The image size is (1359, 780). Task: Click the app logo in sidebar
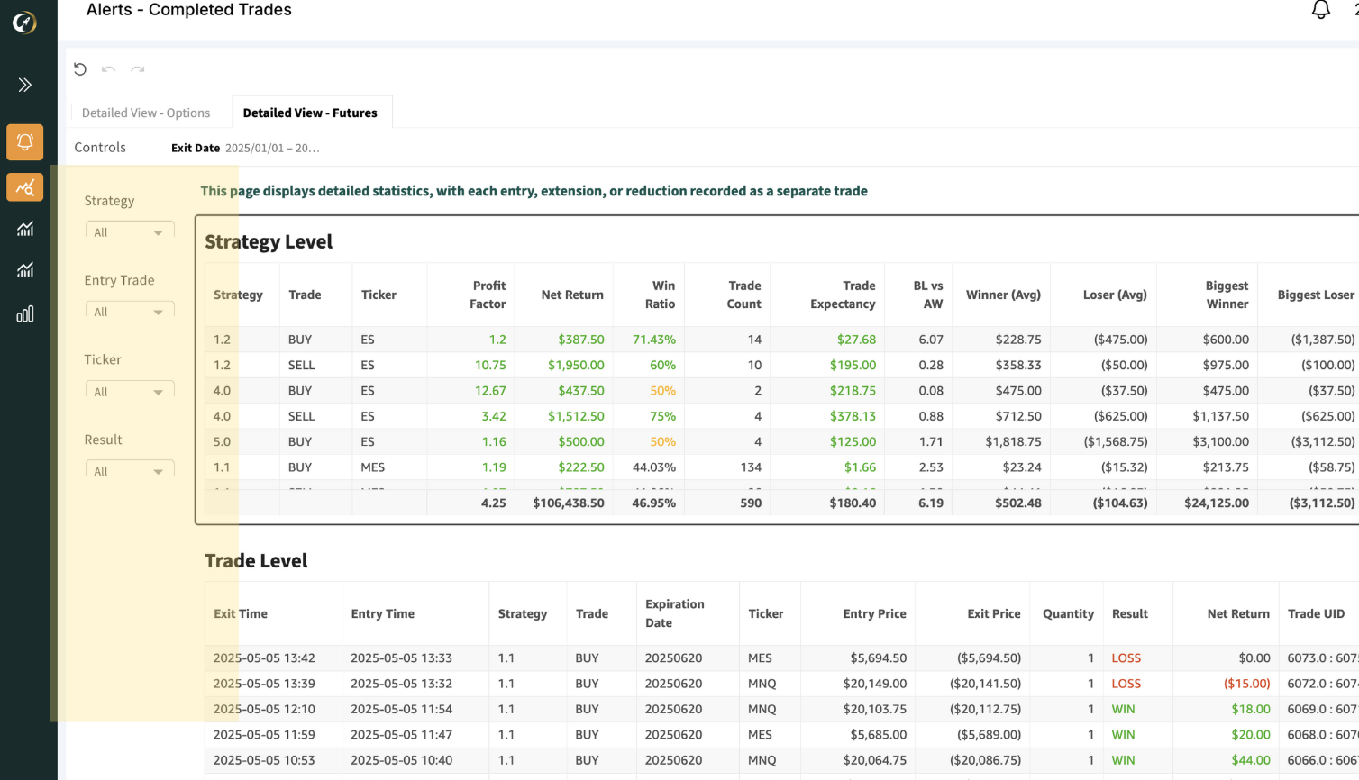[x=24, y=23]
